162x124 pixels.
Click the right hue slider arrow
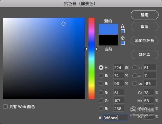(96, 49)
